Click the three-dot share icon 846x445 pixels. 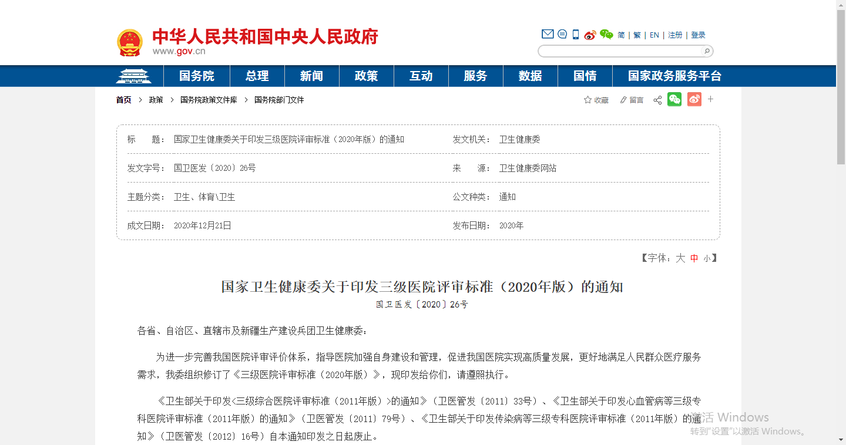click(x=657, y=100)
